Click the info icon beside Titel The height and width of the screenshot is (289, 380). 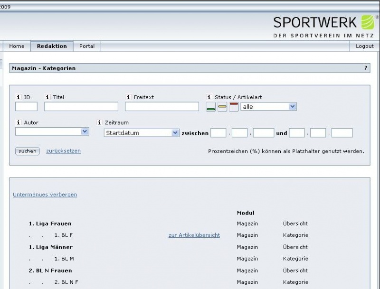click(47, 97)
